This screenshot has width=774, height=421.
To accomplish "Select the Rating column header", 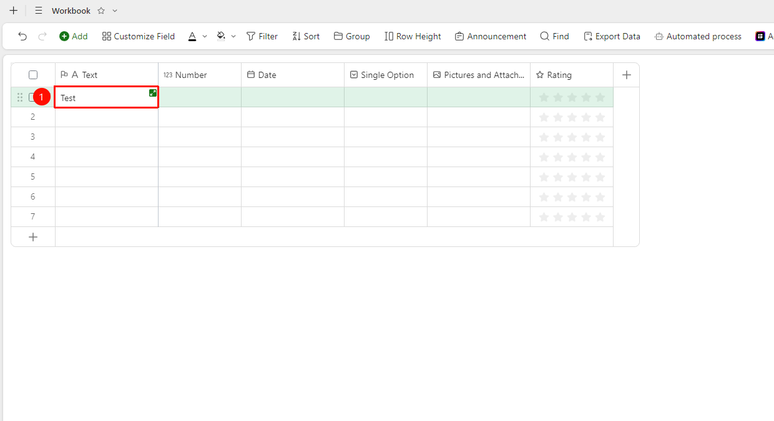I will (572, 75).
